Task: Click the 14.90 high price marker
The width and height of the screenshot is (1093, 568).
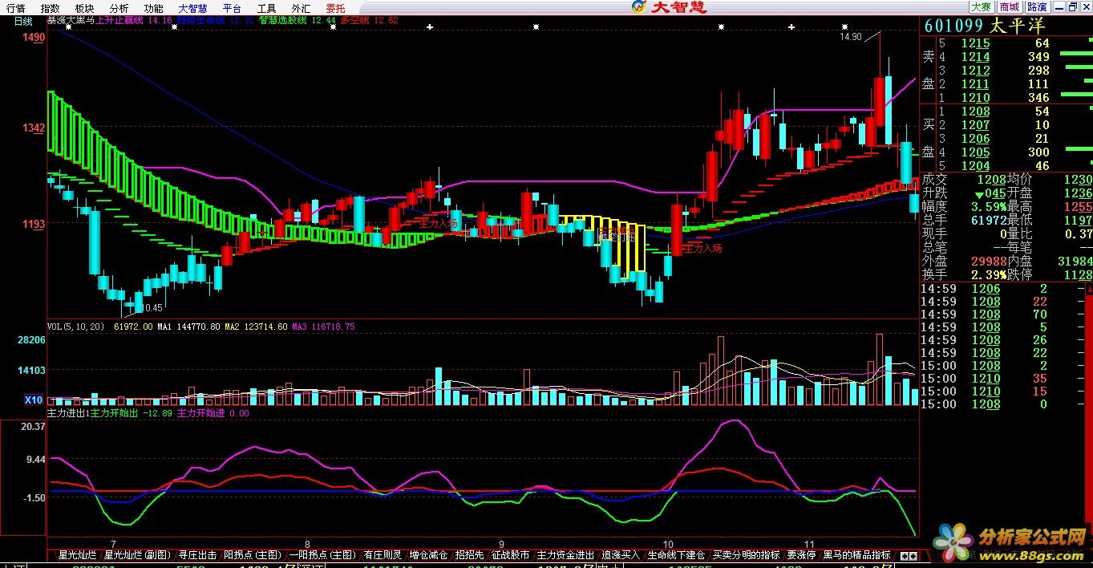Action: click(851, 37)
